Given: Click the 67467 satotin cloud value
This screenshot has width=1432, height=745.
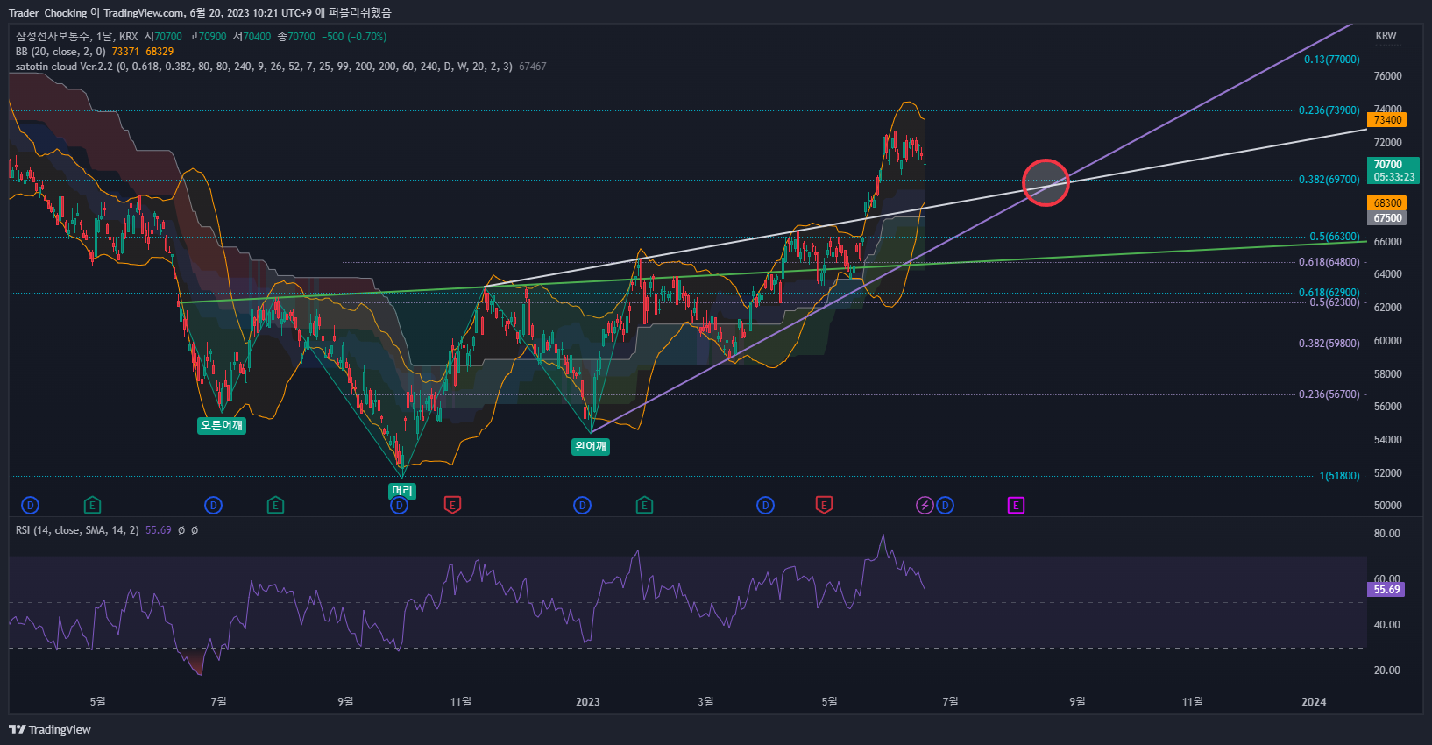Looking at the screenshot, I should pyautogui.click(x=533, y=67).
